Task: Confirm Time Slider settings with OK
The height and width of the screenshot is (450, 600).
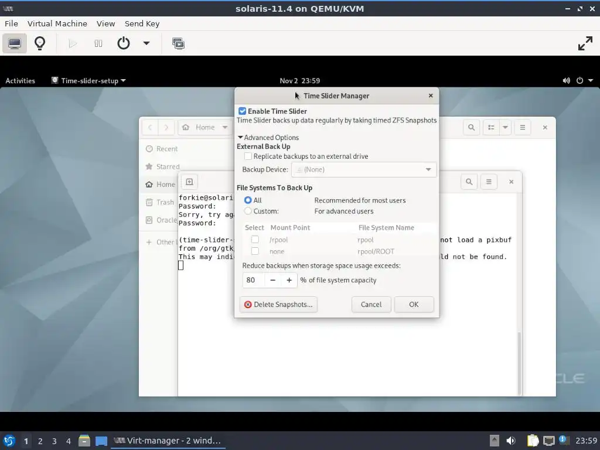Action: 414,305
